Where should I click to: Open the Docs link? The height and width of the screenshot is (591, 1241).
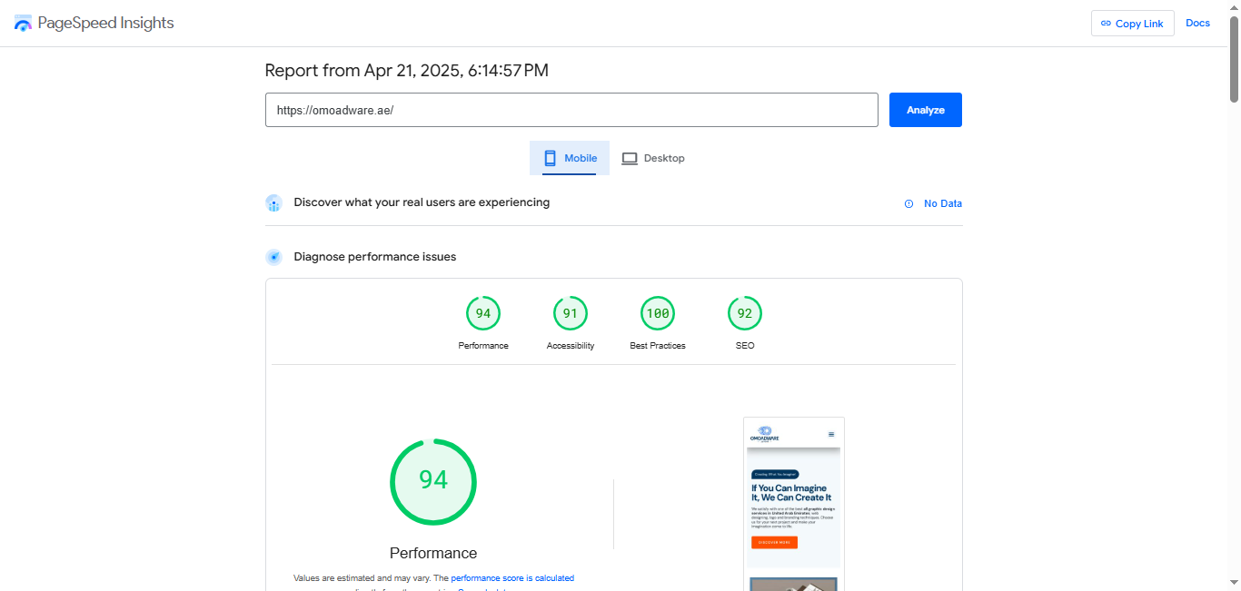[1197, 23]
